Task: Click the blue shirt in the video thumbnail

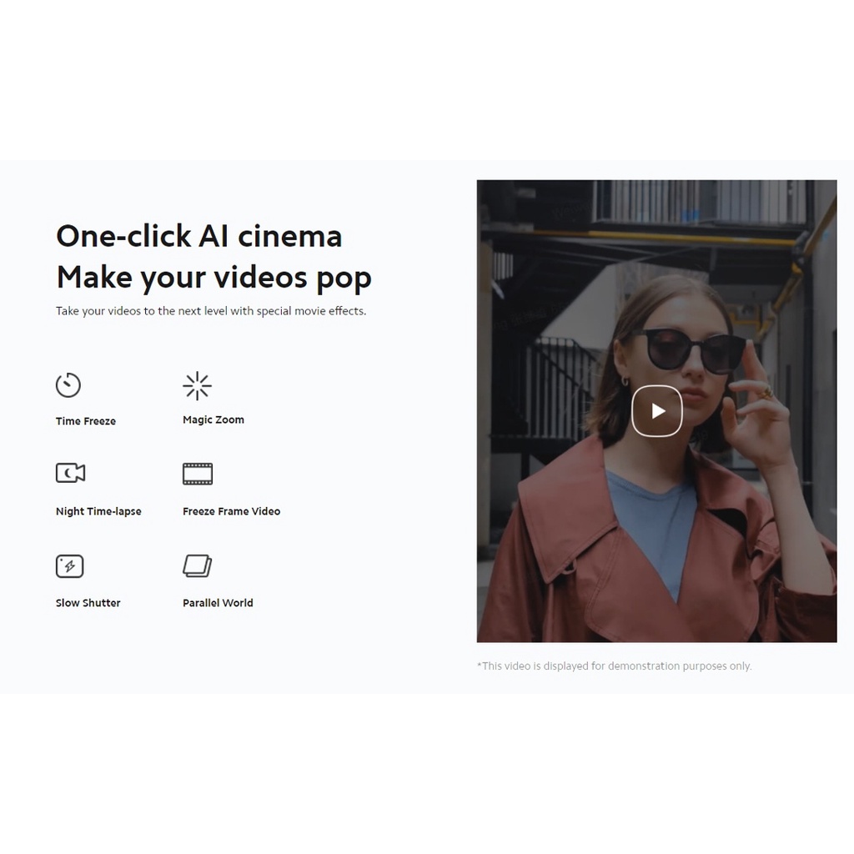Action: (651, 517)
